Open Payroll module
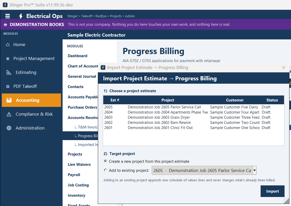The height and width of the screenshot is (206, 291). (74, 175)
